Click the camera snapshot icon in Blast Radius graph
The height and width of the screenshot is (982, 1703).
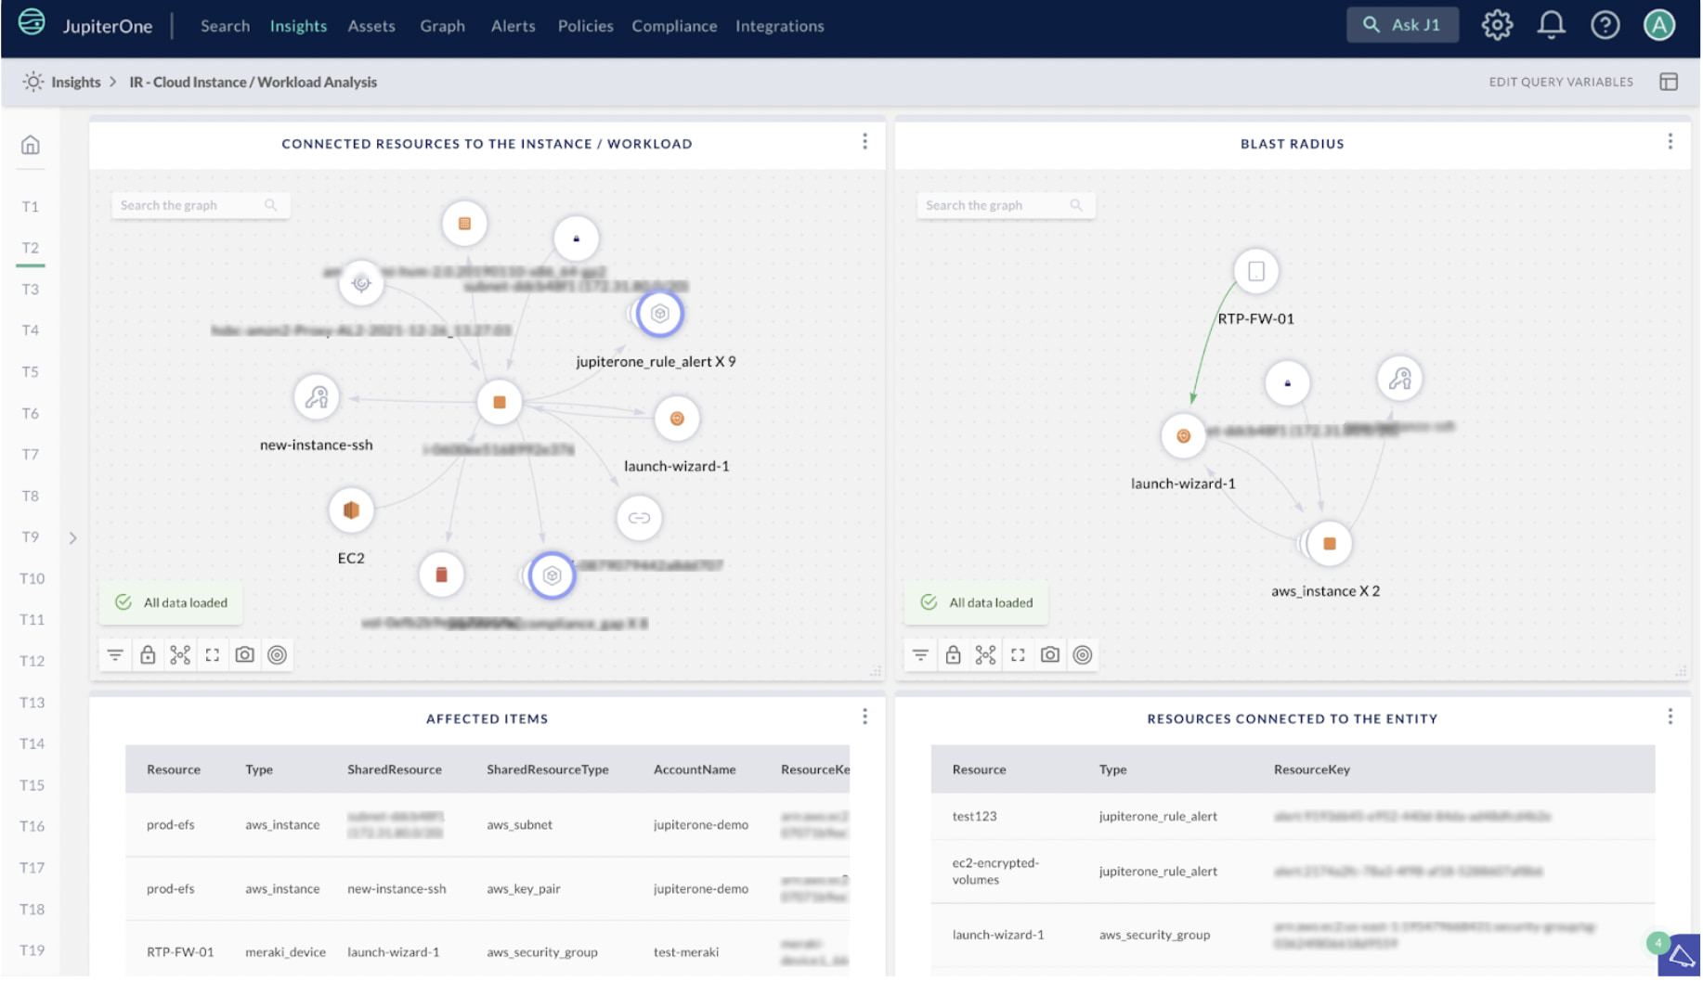pos(1051,655)
